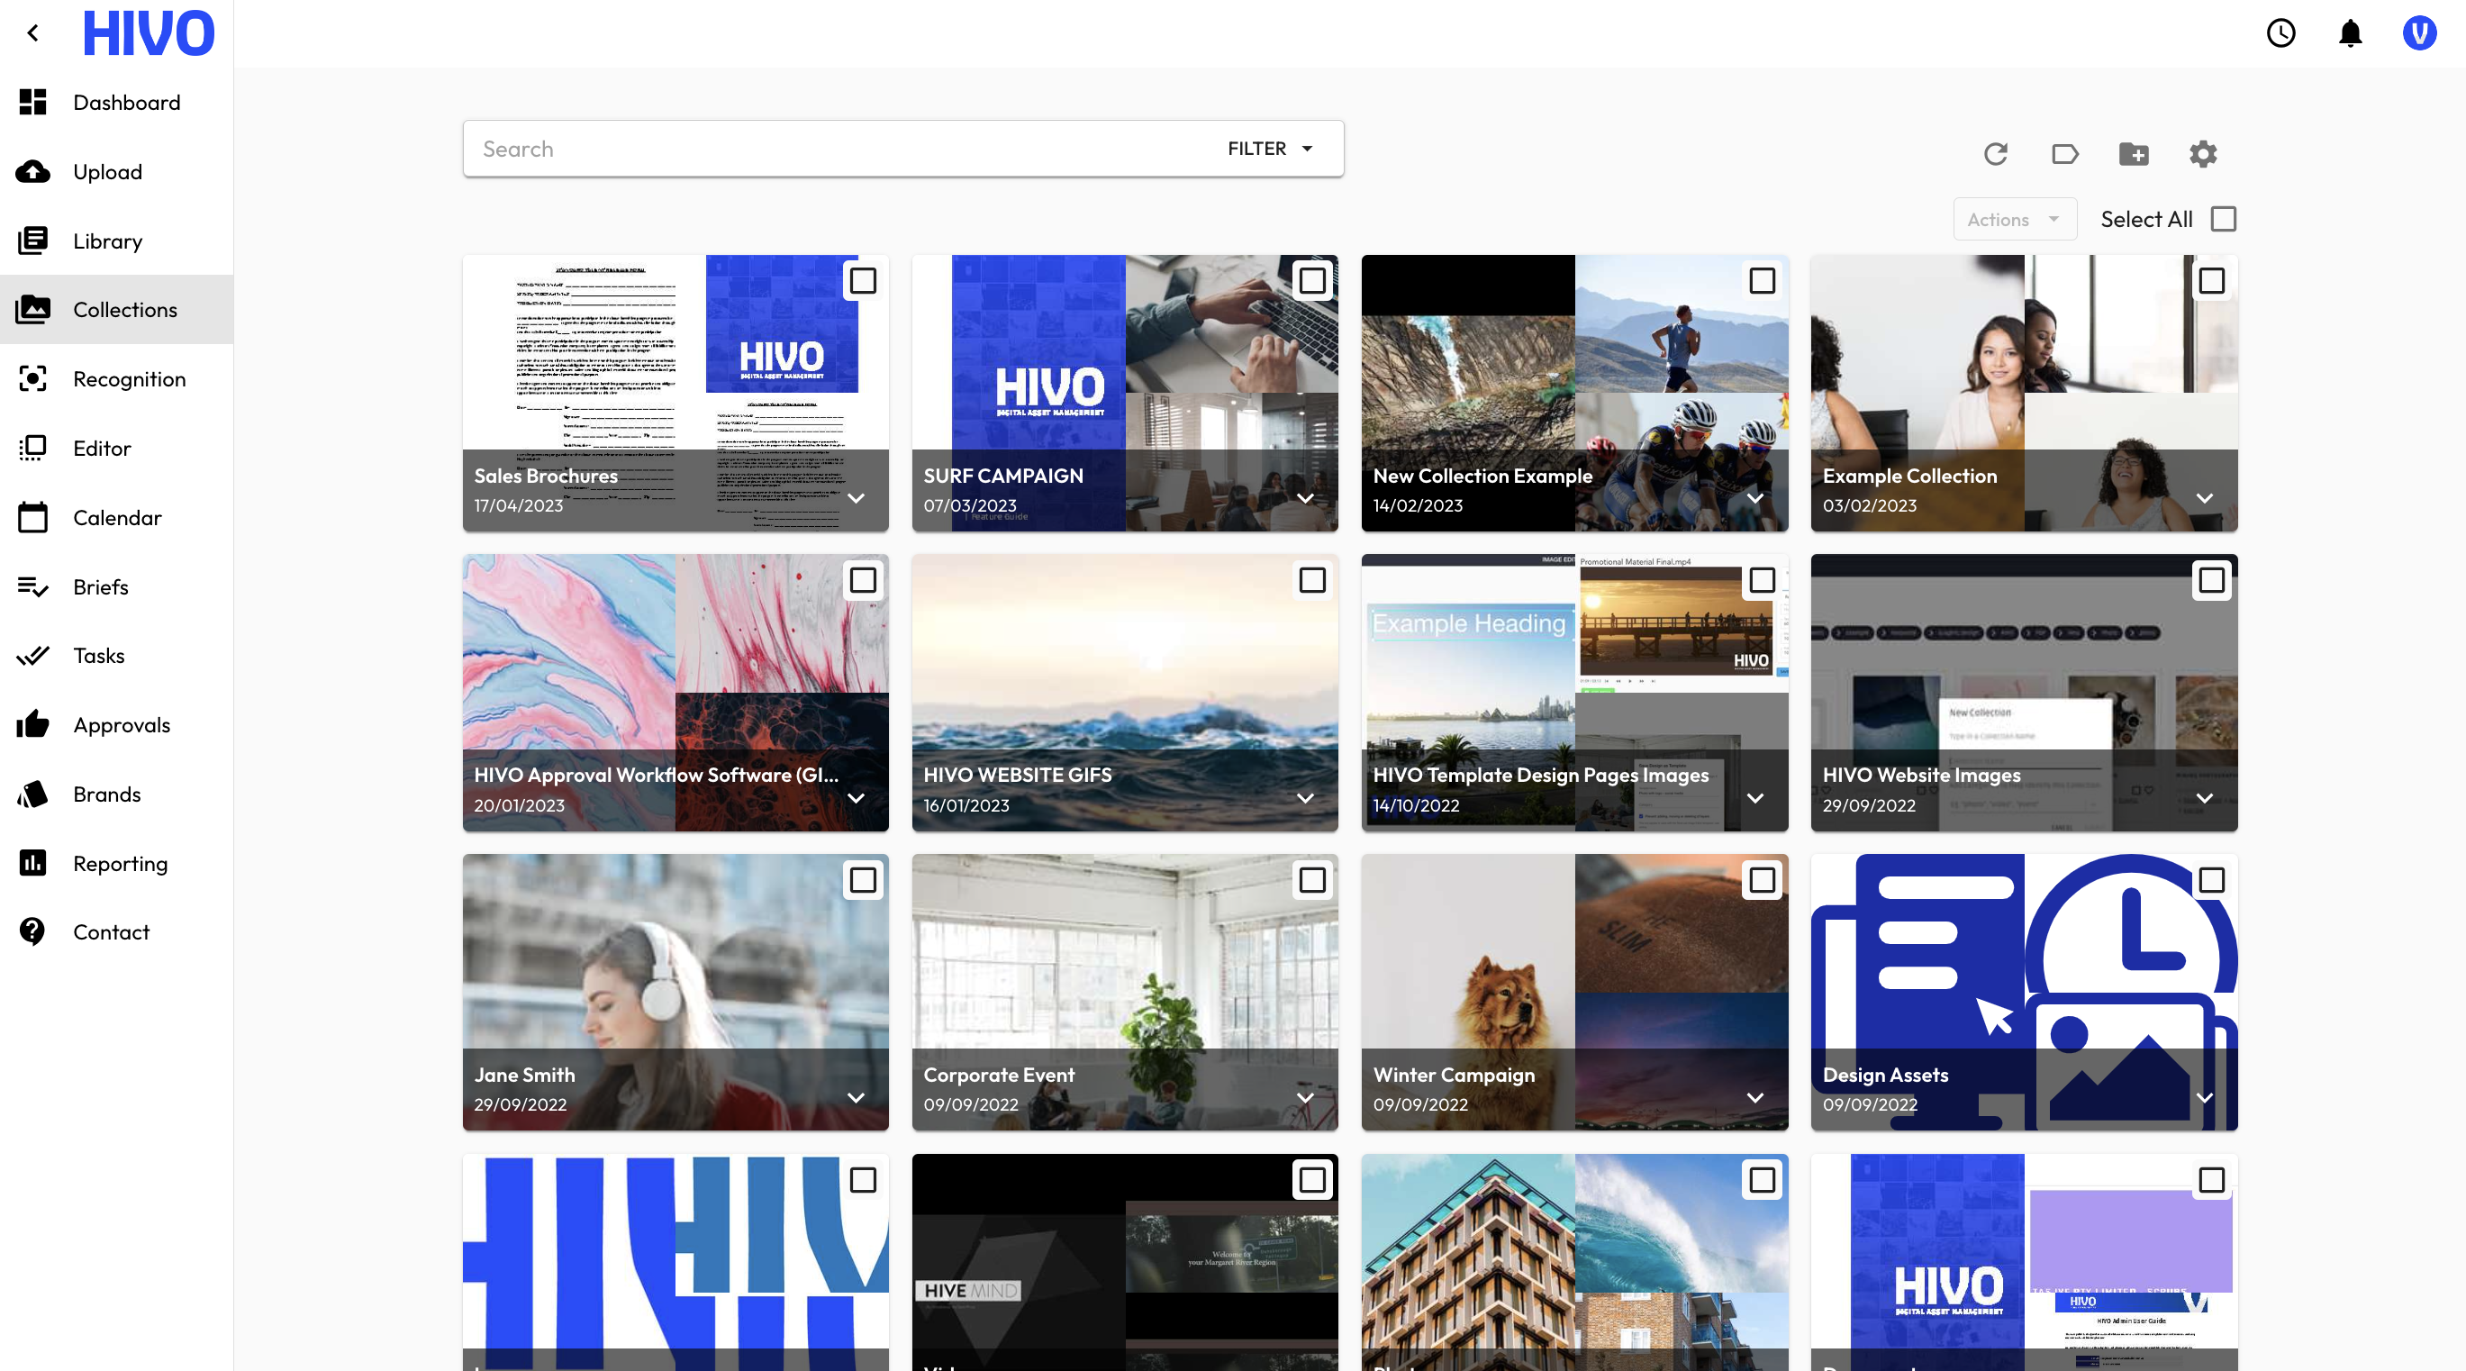Click the add new collection folder icon
The width and height of the screenshot is (2466, 1371).
(x=2134, y=153)
